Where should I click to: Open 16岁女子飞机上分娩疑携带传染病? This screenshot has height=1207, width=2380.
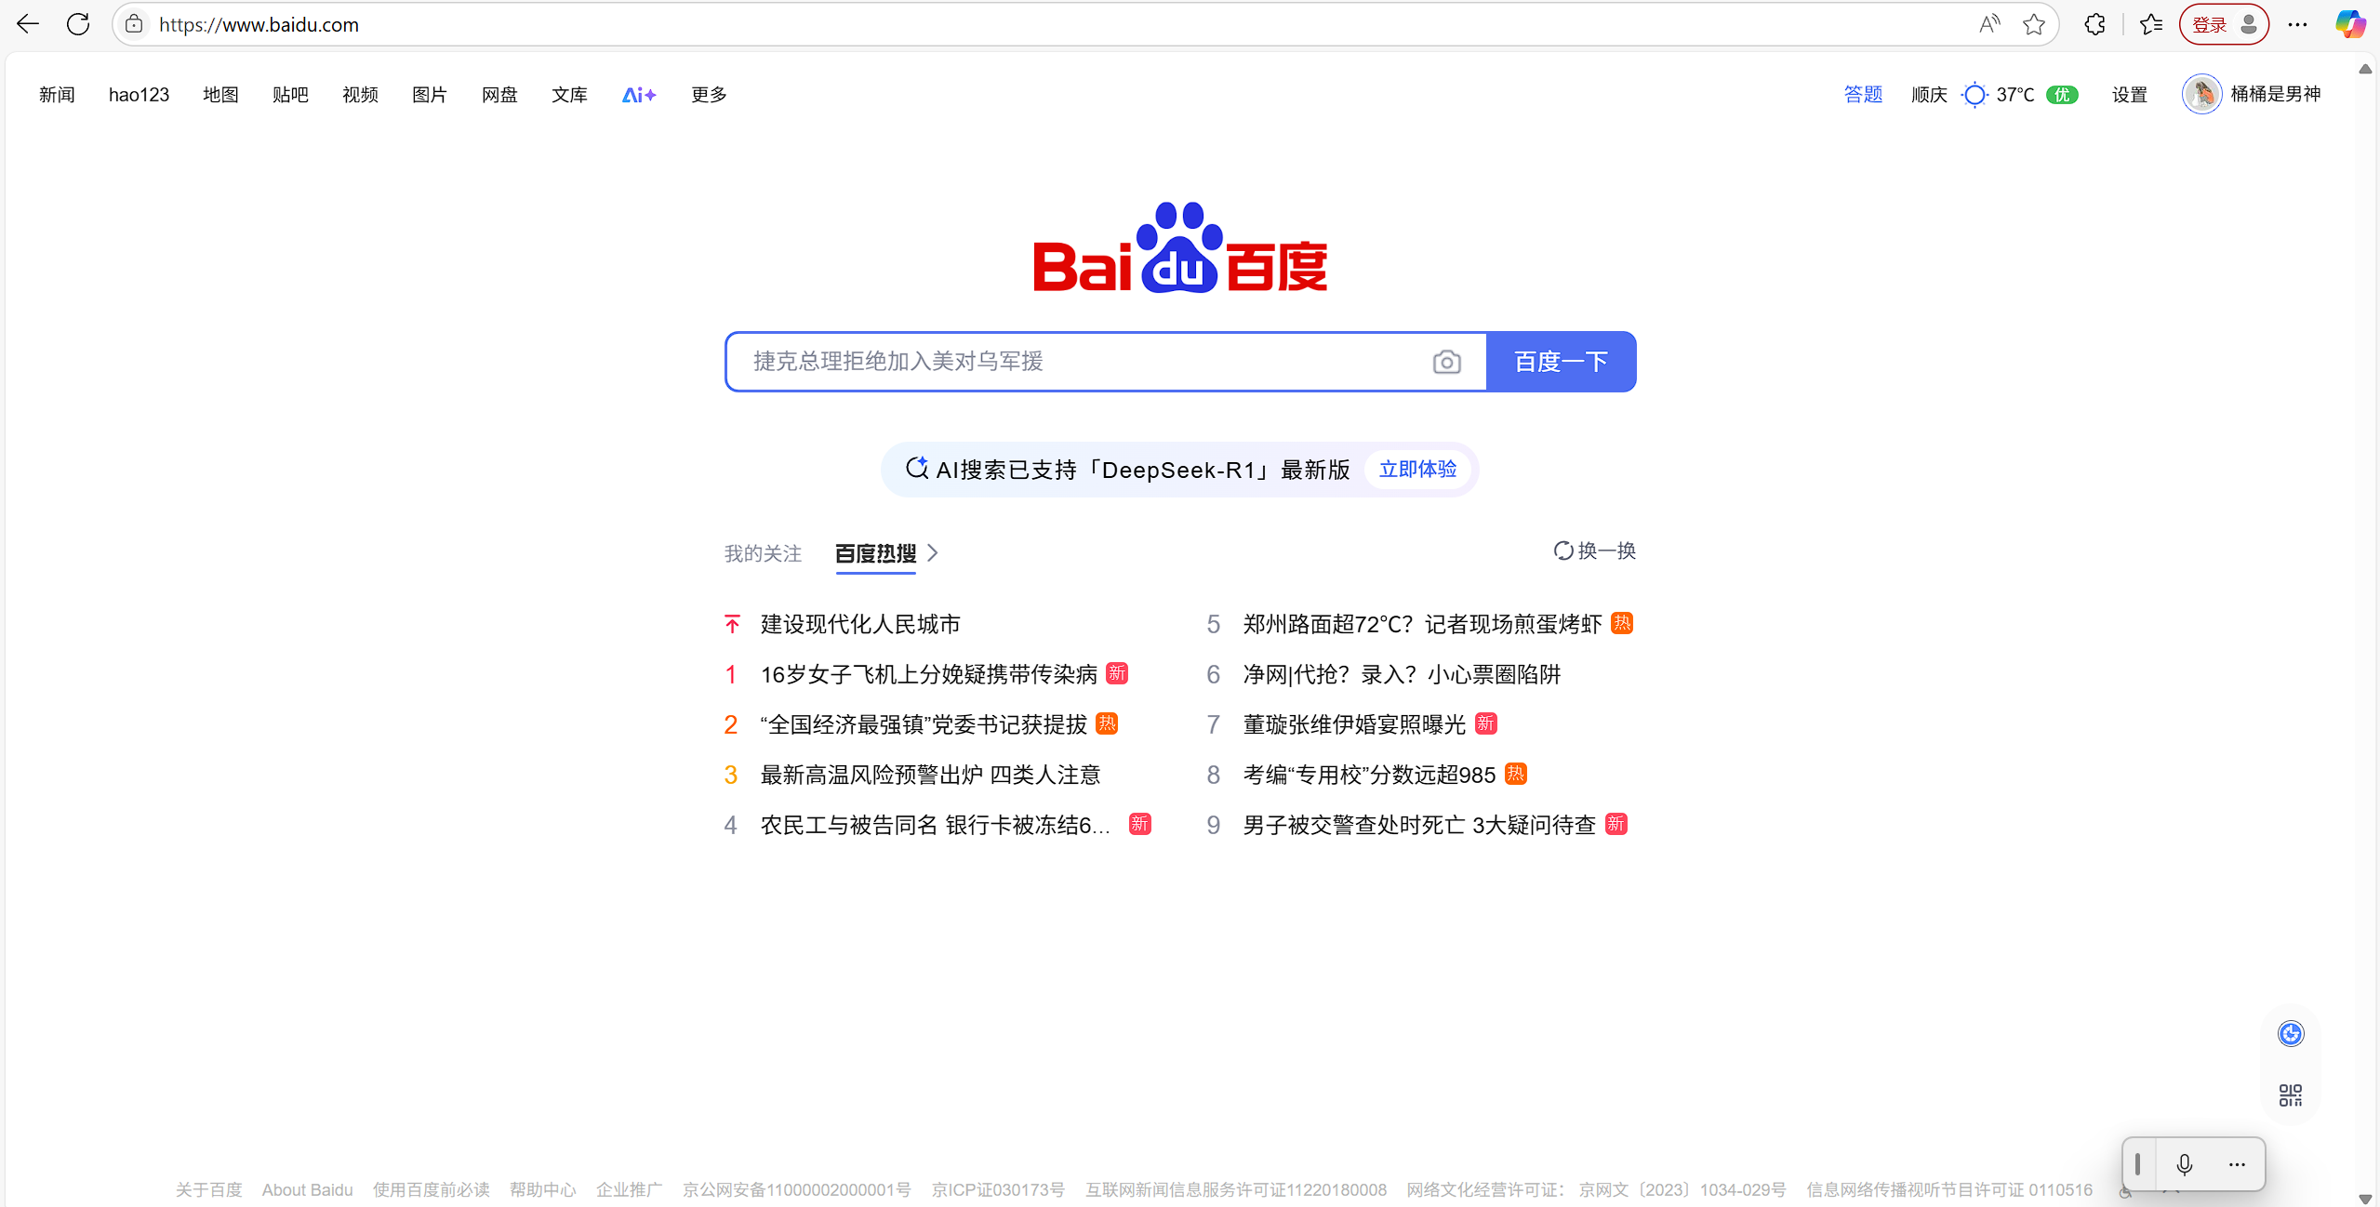(x=929, y=674)
